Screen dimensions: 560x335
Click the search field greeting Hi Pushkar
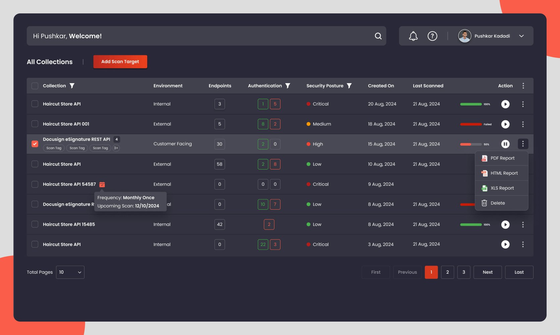click(x=206, y=36)
